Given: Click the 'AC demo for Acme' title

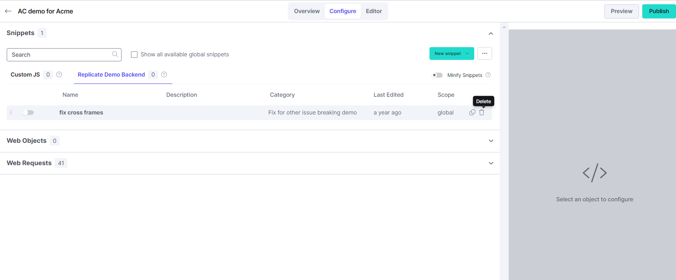Looking at the screenshot, I should click(45, 11).
